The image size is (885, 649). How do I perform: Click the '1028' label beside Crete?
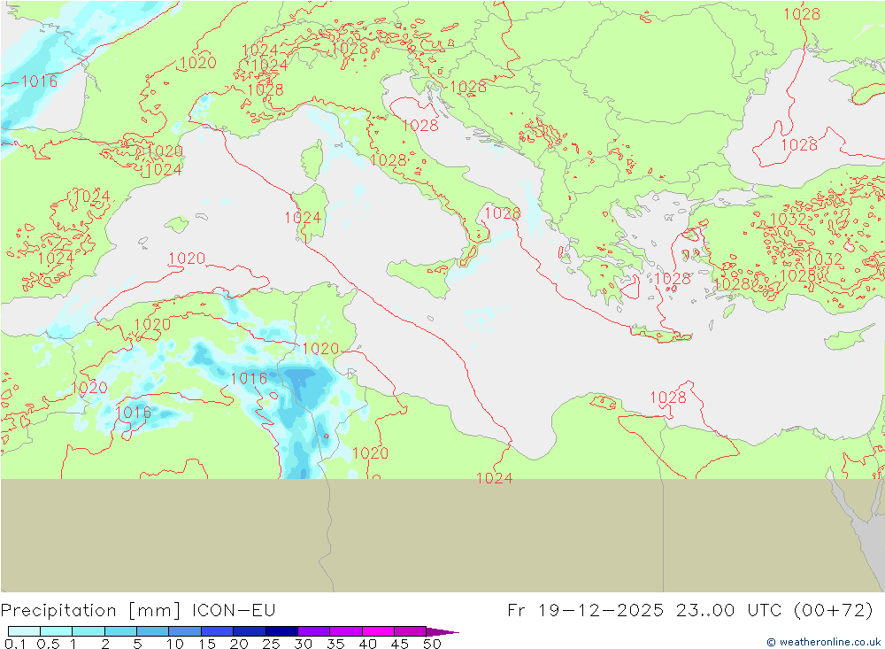673,279
